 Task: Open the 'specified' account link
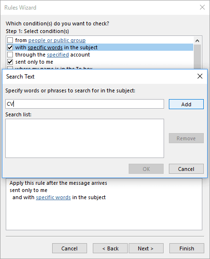[58, 55]
